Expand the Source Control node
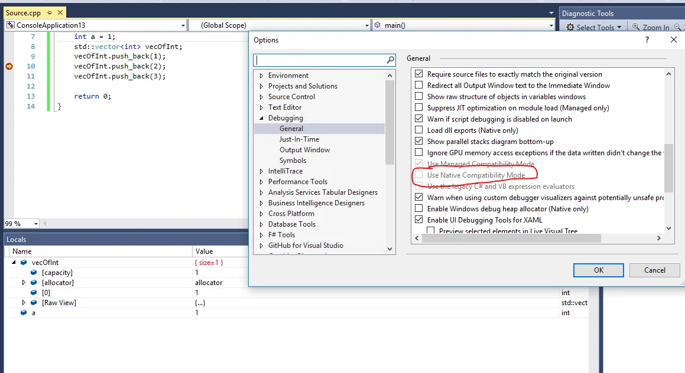The width and height of the screenshot is (685, 373). (261, 97)
